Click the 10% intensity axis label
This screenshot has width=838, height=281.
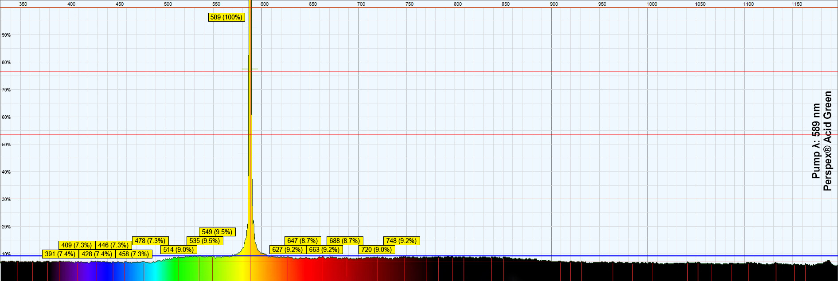[6, 254]
